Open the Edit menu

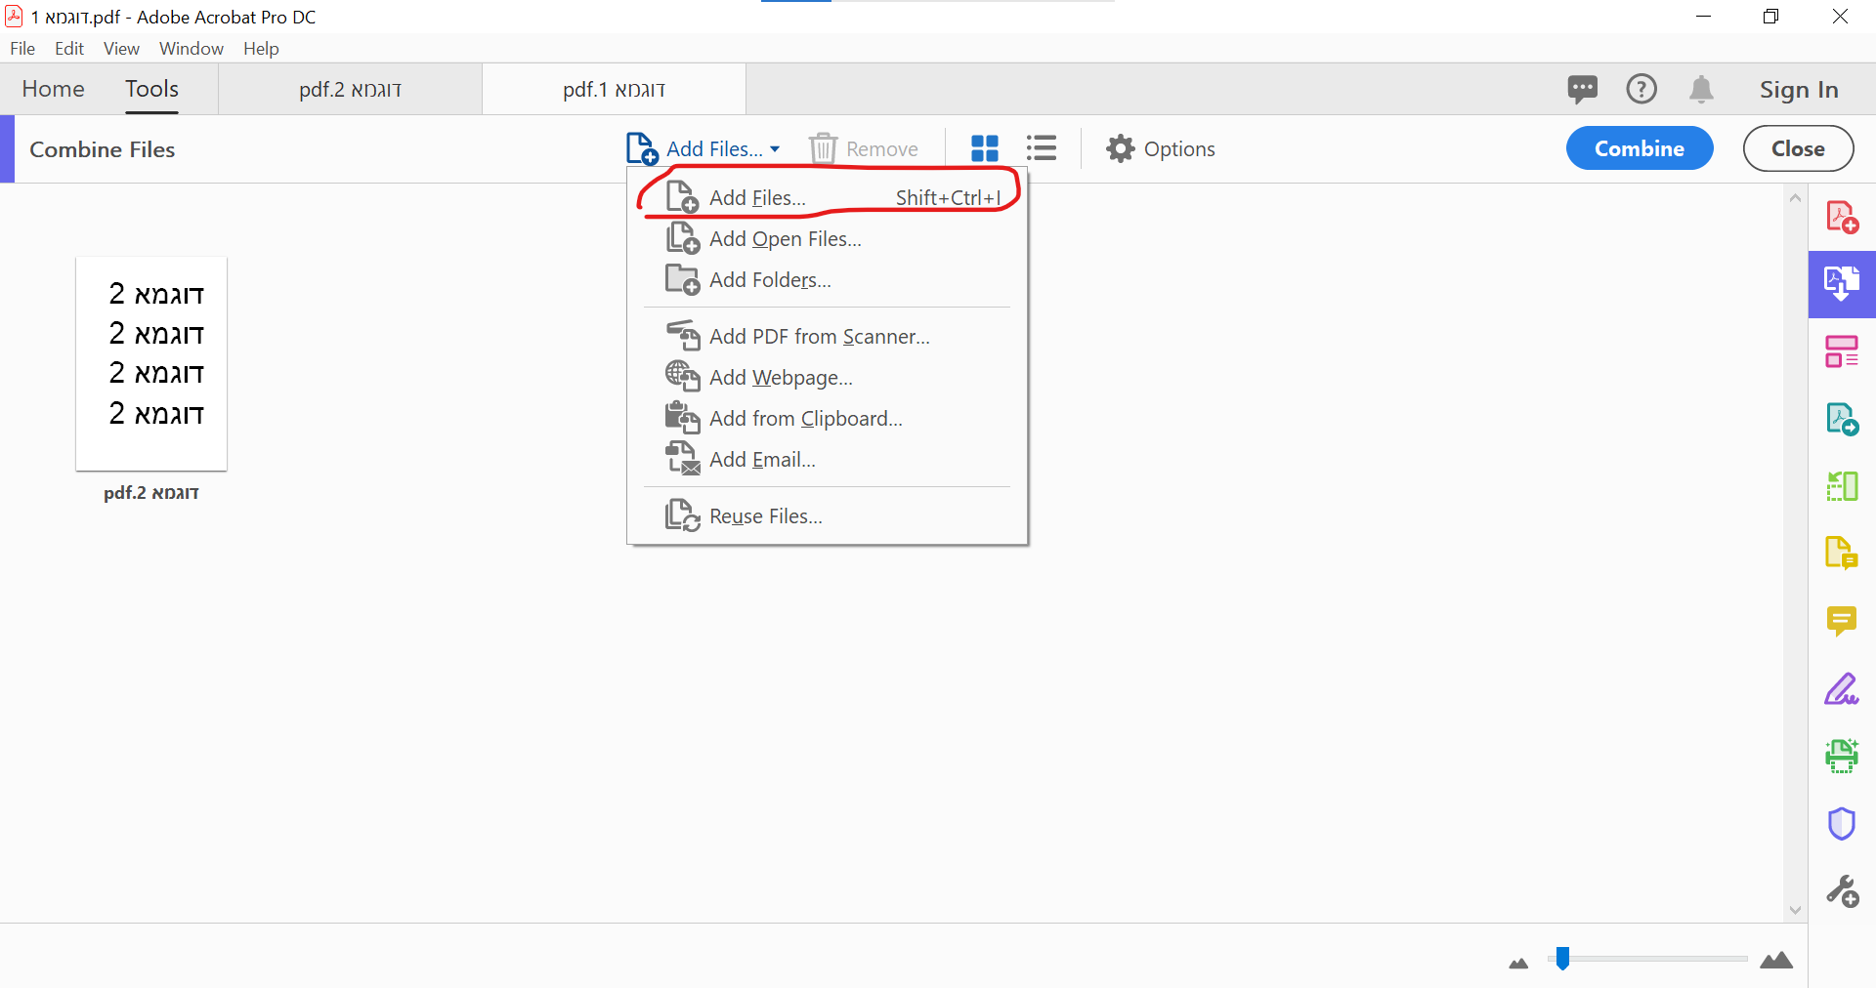coord(69,49)
